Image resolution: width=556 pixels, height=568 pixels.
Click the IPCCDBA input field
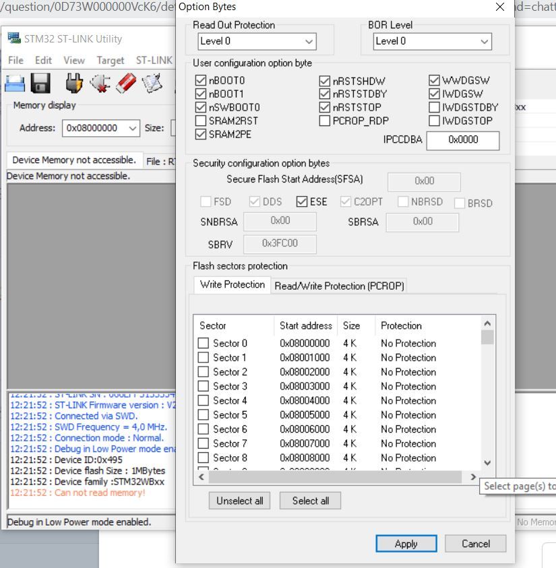click(x=463, y=140)
